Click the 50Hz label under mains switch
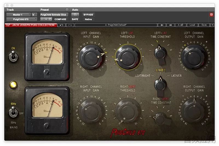The width and height of the screenshot is (219, 146). 13,123
